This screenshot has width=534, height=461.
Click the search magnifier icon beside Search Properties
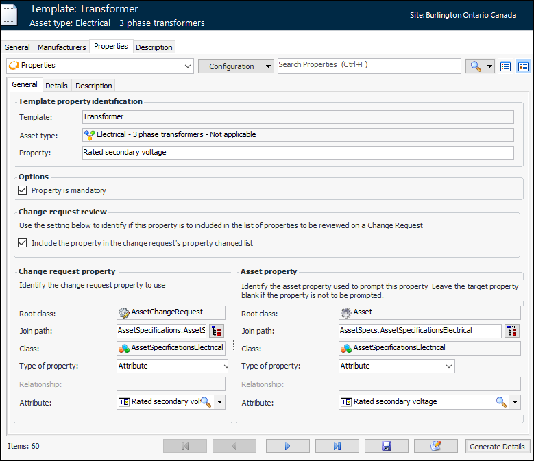(x=474, y=66)
